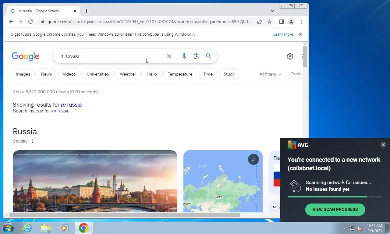
Task: Click the vertical scrollbar of the page
Action: point(305,56)
